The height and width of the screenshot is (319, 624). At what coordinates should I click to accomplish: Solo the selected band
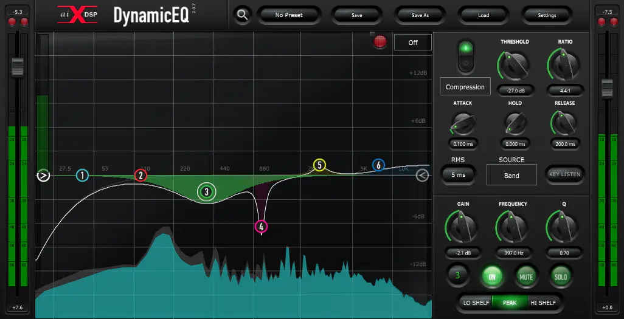click(x=560, y=276)
